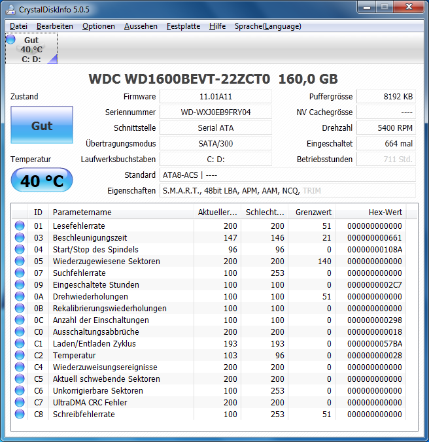Click the ATA8-ACS standard field
The width and height of the screenshot is (429, 442).
click(288, 175)
